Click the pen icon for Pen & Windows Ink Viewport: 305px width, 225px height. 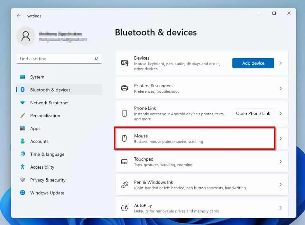[125, 185]
